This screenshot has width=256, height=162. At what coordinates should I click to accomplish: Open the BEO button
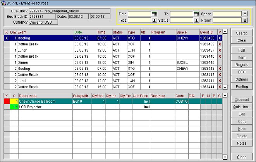click(242, 72)
